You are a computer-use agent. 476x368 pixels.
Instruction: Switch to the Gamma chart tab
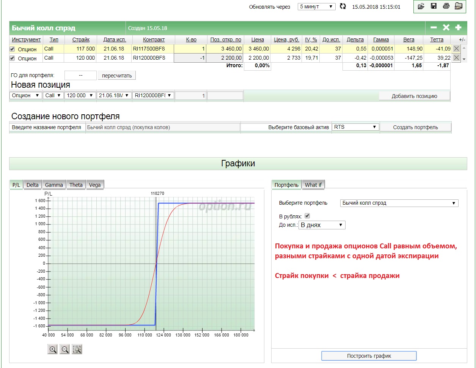tap(54, 185)
